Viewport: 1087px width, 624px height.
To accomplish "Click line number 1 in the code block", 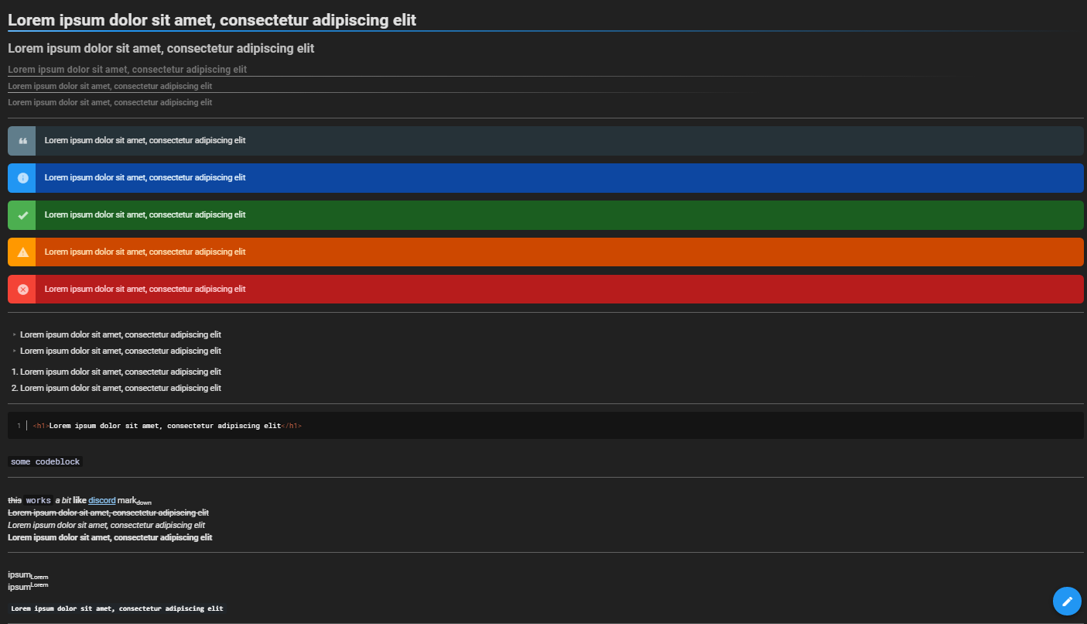I will (18, 425).
